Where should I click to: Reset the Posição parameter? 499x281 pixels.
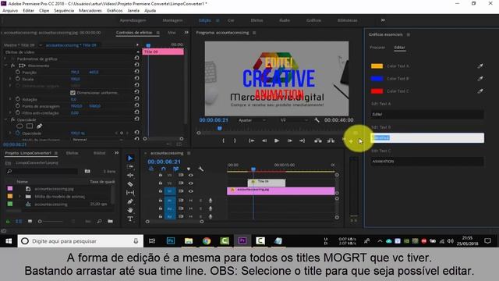coord(136,71)
